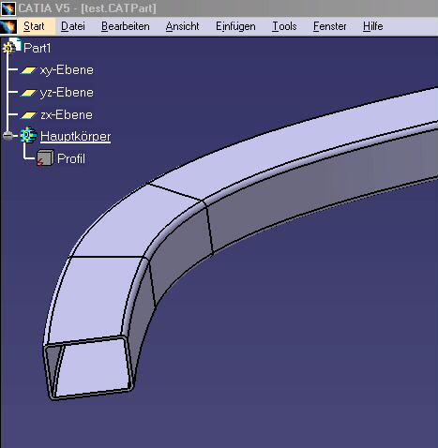Image resolution: width=438 pixels, height=448 pixels.
Task: Select the Profil tree label
Action: (71, 158)
